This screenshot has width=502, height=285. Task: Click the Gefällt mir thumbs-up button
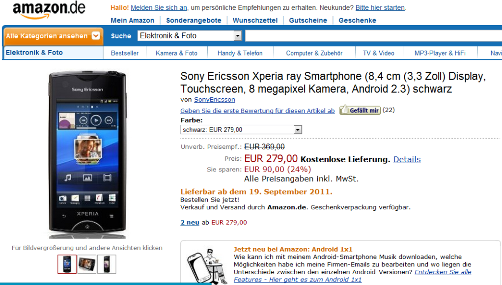click(x=360, y=110)
